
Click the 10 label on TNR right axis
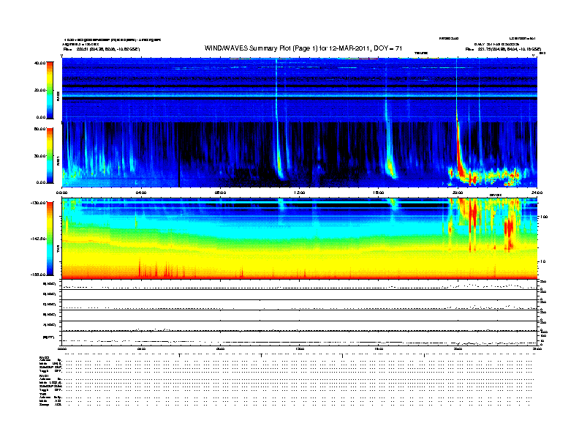coord(542,262)
